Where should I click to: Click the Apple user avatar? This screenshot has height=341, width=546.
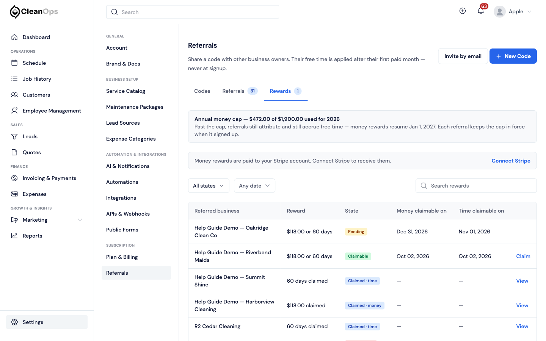click(500, 12)
